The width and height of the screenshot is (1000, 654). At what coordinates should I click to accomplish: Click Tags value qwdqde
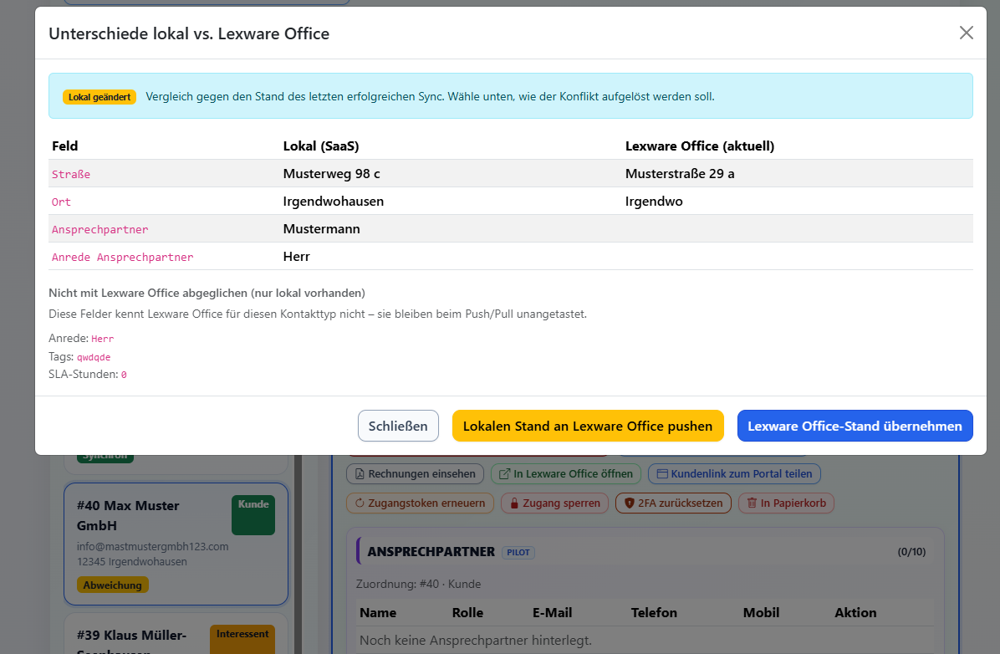click(x=94, y=357)
